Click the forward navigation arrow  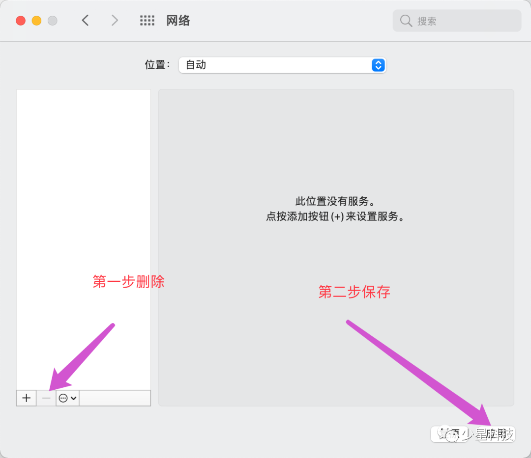pos(114,20)
